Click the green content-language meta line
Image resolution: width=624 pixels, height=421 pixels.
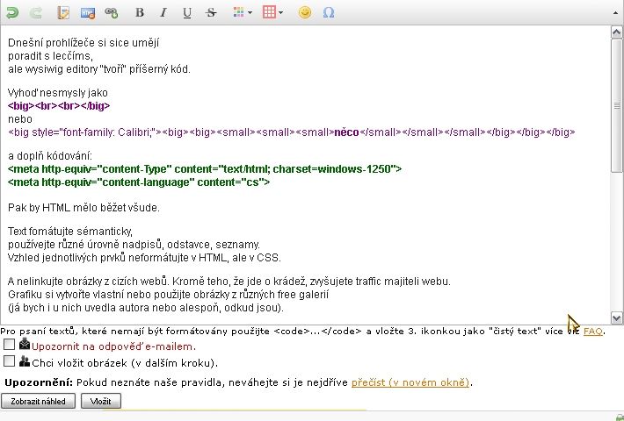tap(139, 182)
